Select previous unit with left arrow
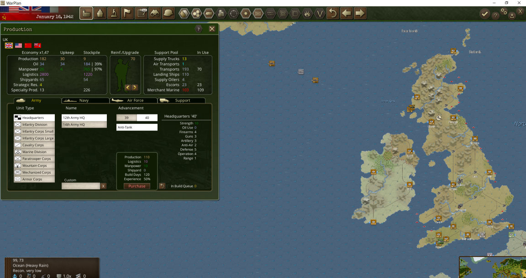The width and height of the screenshot is (526, 278). (x=347, y=13)
